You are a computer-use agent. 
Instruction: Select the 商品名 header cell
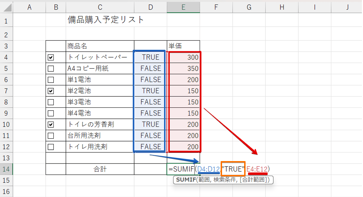(100, 46)
